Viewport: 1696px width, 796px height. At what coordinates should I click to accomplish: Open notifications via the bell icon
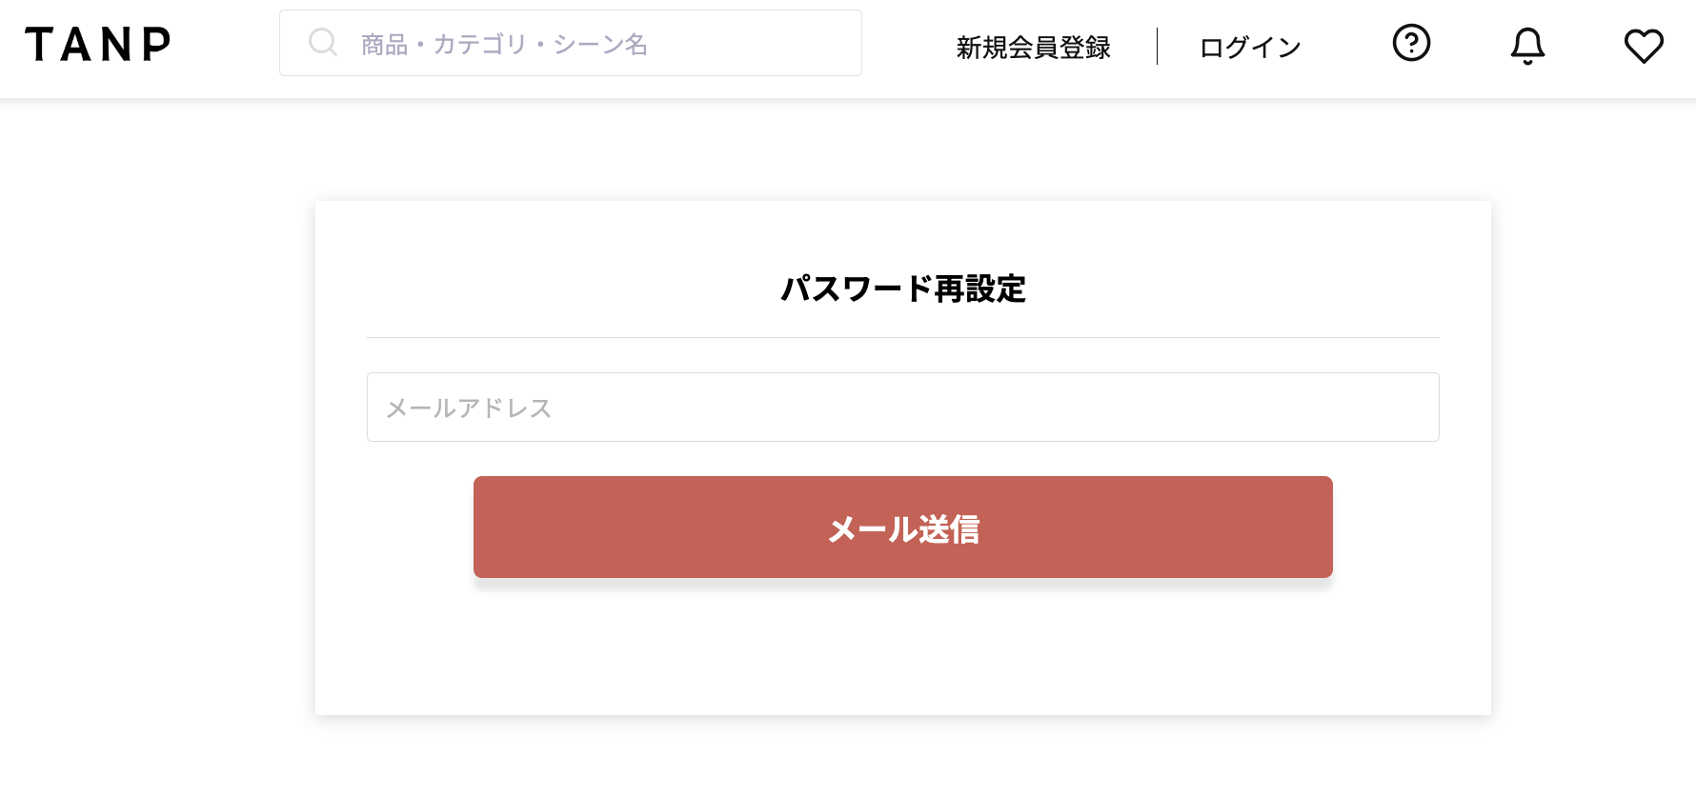(1527, 44)
